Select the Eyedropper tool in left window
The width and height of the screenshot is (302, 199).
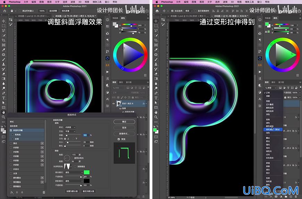coord(4,50)
